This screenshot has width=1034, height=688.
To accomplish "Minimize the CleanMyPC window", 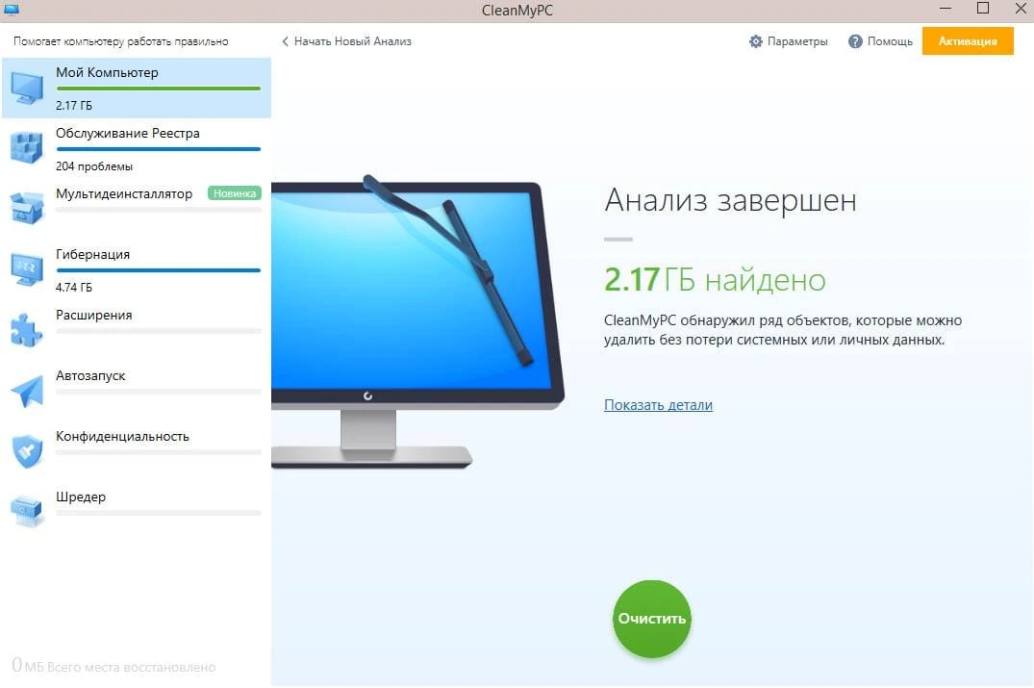I will pyautogui.click(x=945, y=9).
